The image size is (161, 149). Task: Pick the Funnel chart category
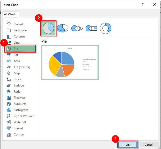point(18,128)
